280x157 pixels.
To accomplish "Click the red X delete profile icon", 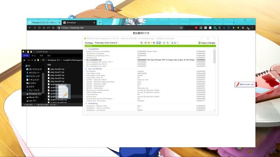I will pos(154,43).
